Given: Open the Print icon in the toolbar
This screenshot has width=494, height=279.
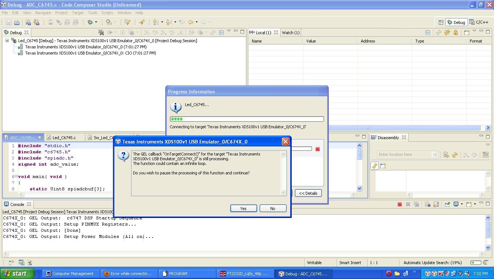Looking at the screenshot, I should pyautogui.click(x=18, y=22).
